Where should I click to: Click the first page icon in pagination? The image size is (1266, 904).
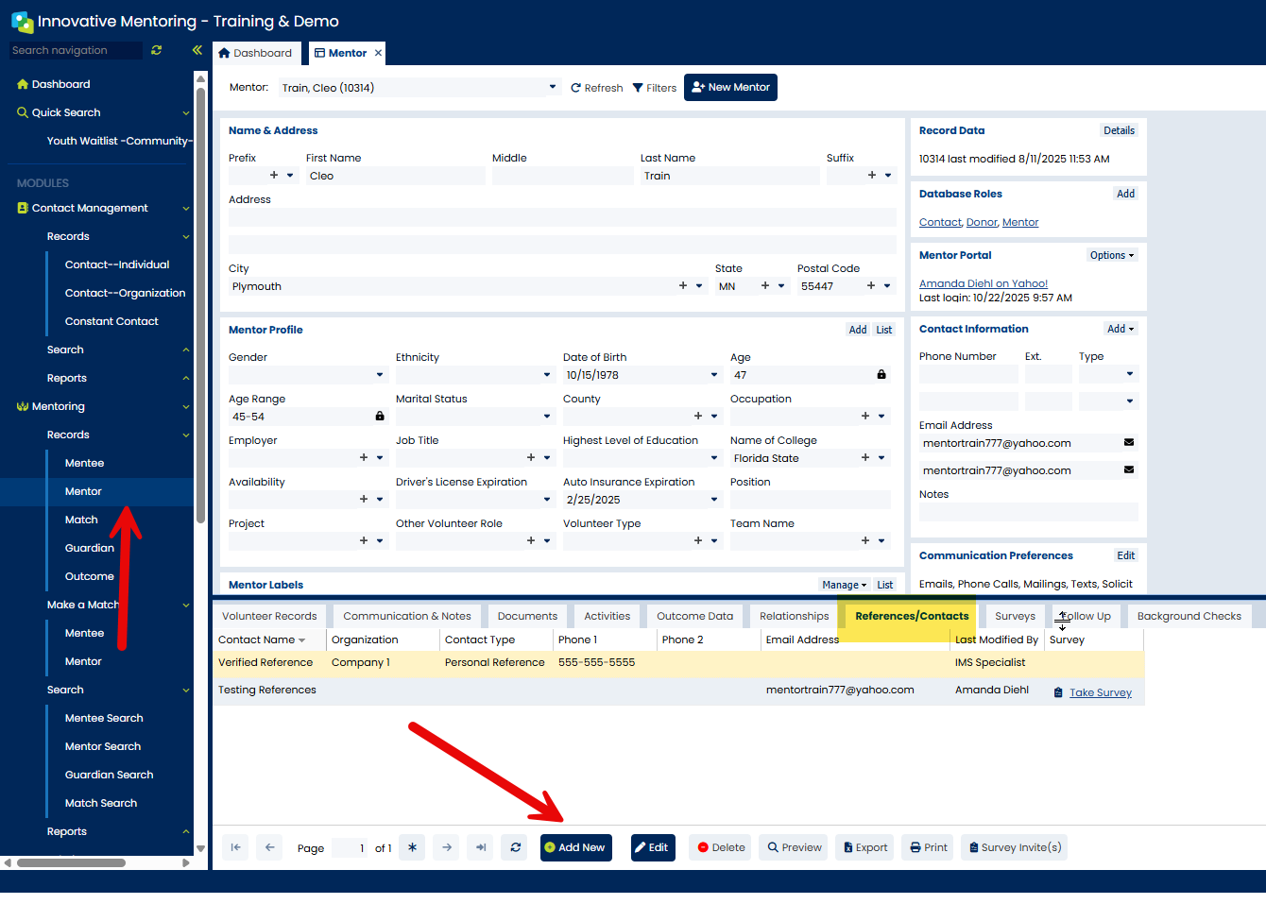235,847
